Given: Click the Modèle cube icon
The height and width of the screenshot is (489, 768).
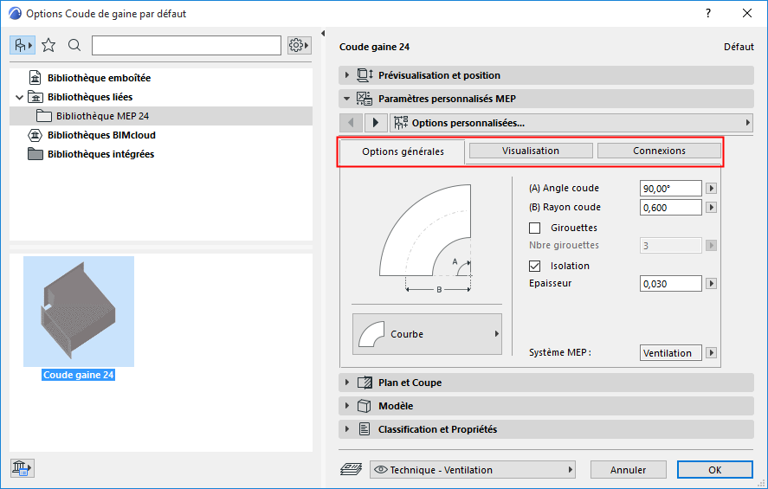Looking at the screenshot, I should click(364, 406).
